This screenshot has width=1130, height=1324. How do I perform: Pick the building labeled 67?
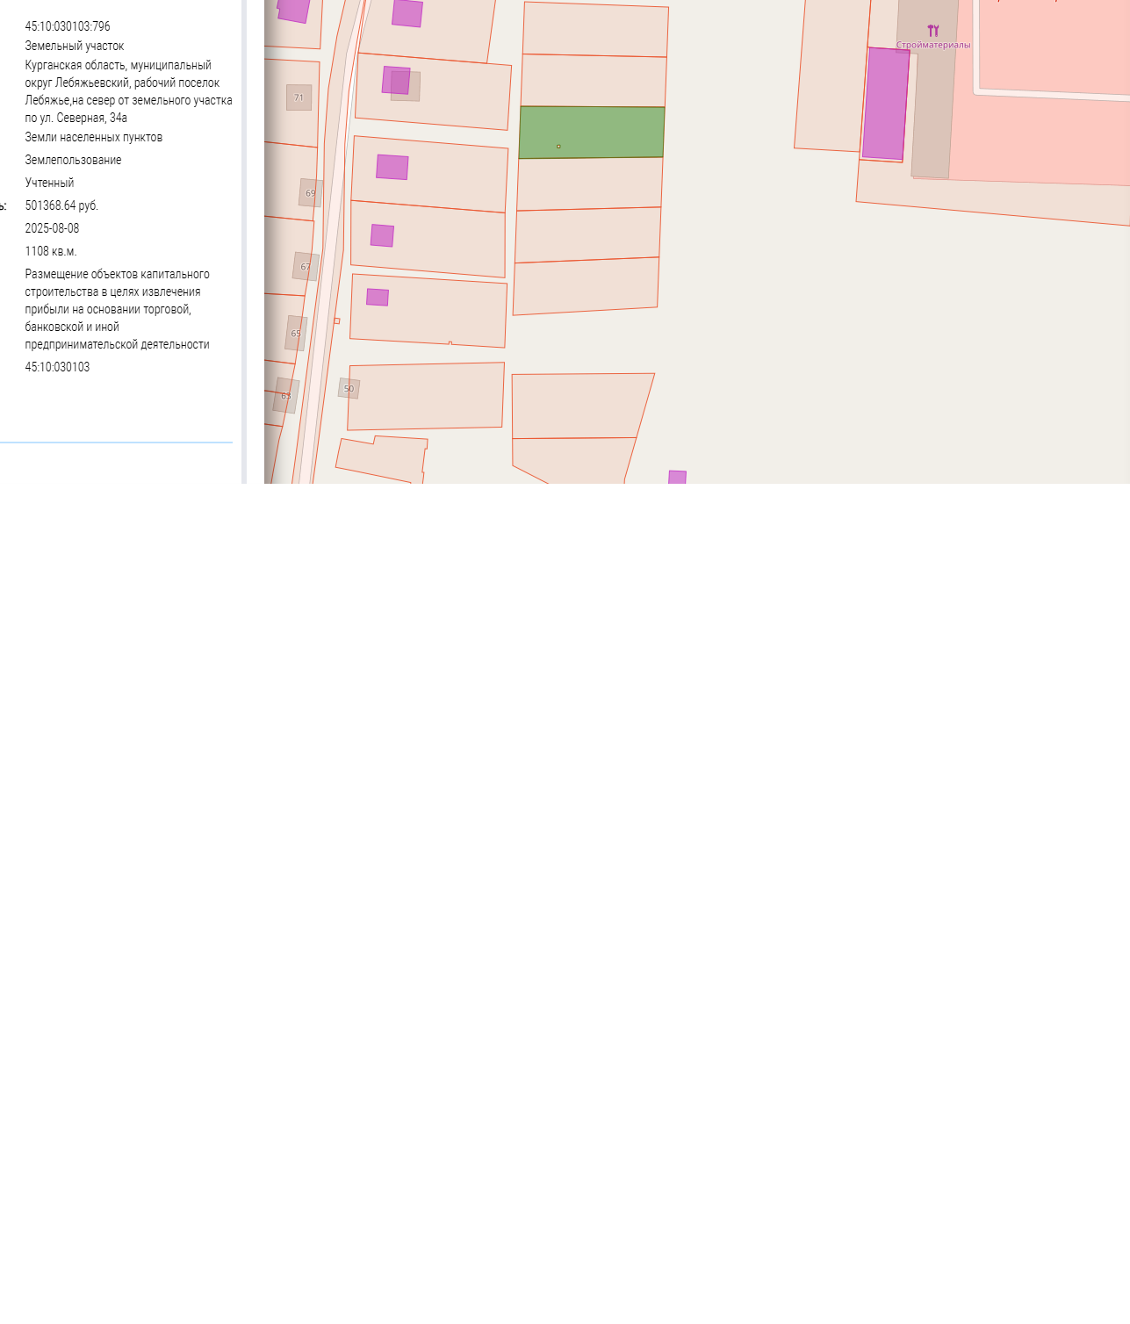(x=306, y=267)
